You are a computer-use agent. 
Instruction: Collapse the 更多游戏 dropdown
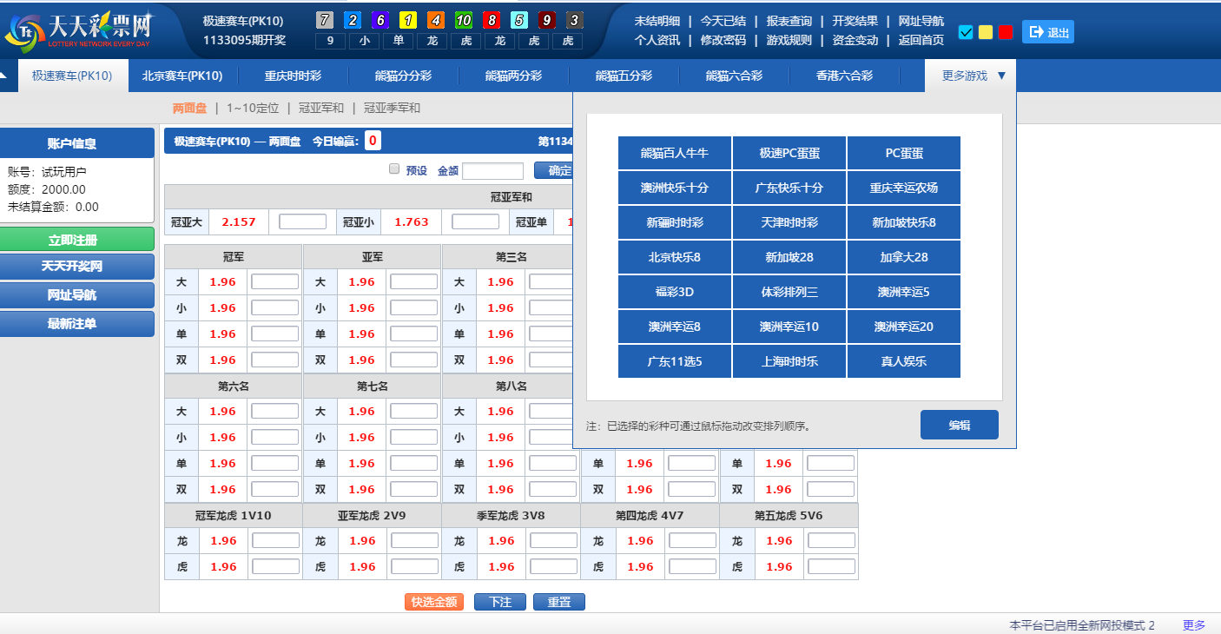(973, 76)
